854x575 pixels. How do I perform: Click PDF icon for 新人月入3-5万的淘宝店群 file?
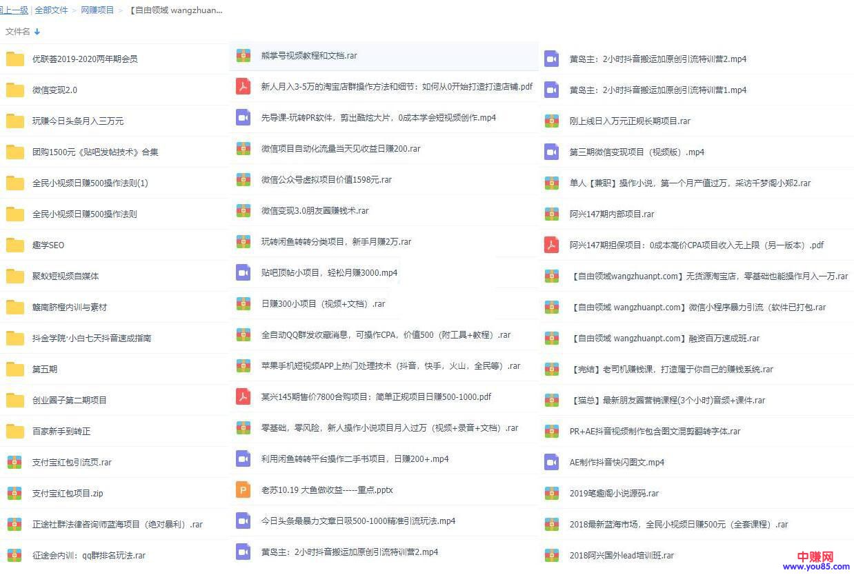(243, 87)
